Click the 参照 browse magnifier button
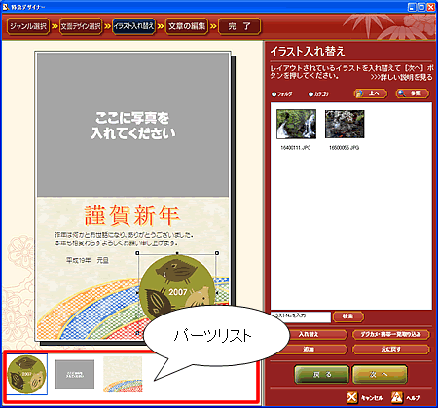 tap(413, 93)
